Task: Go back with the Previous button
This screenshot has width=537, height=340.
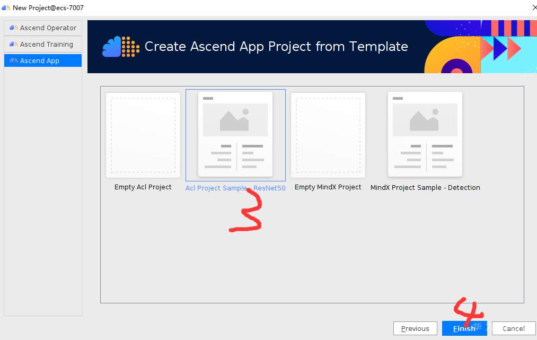Action: [415, 328]
